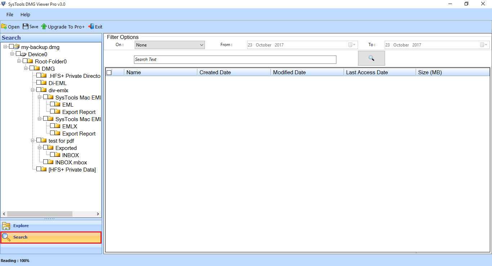Select the my-backup.dmg disk image icon
Screen dimensions: 492x266
pyautogui.click(x=17, y=47)
